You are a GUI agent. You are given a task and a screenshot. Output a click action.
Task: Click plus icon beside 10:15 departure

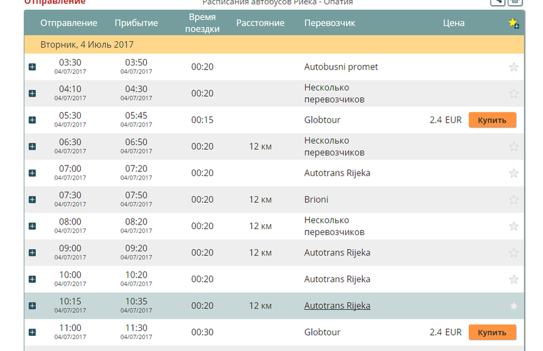(32, 306)
